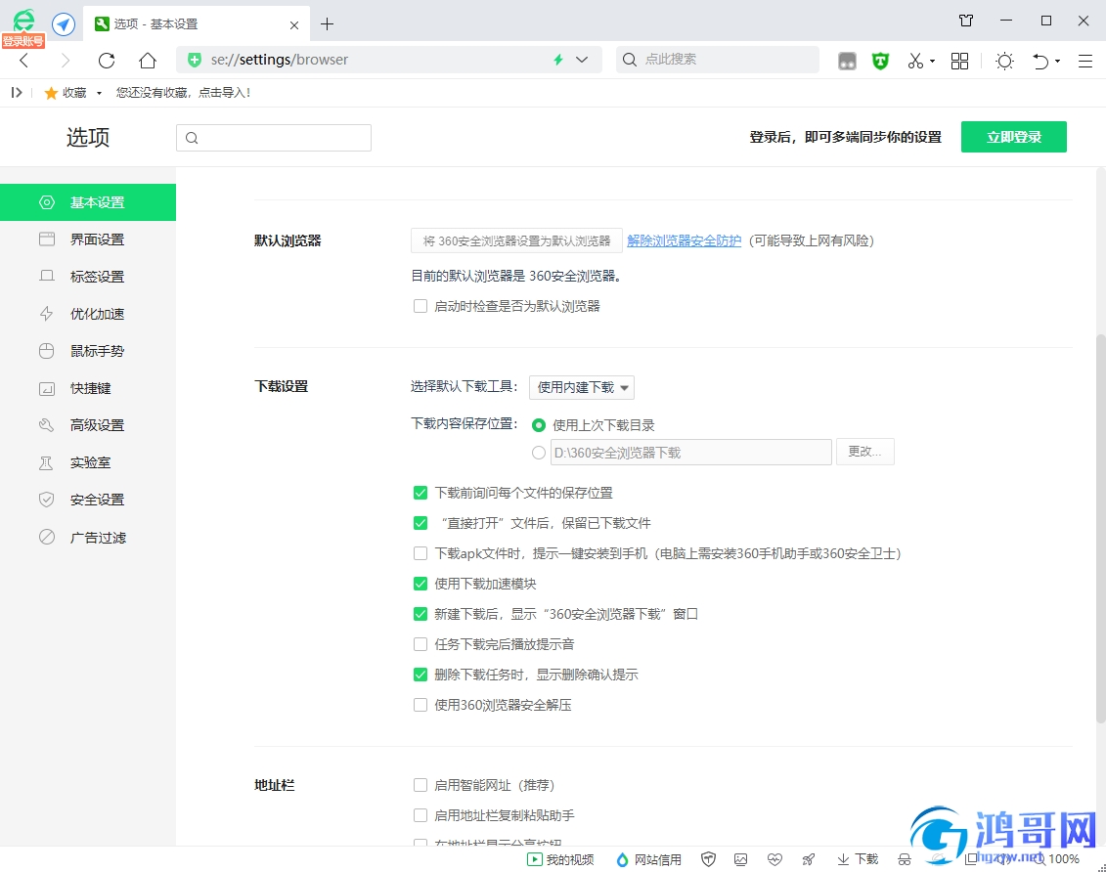The width and height of the screenshot is (1106, 872).
Task: Click the settings page vertical scrollbar
Action: point(1100,529)
